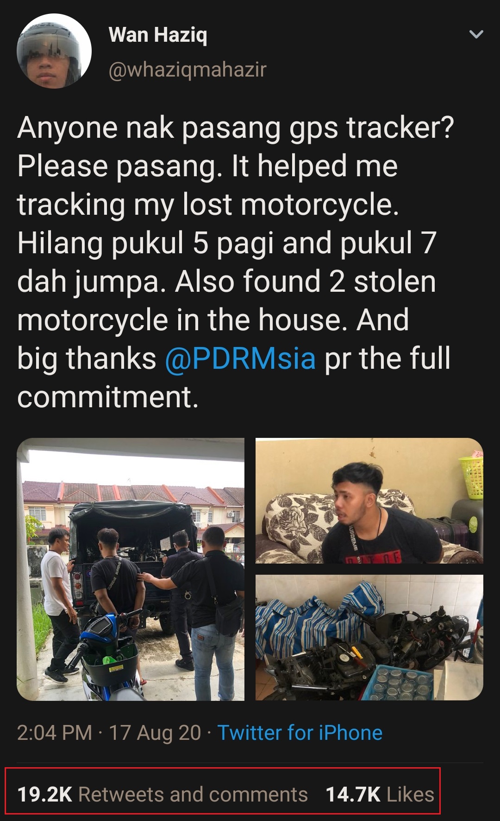The image size is (500, 821).
Task: Expand the tweet options chevron
Action: 476,34
